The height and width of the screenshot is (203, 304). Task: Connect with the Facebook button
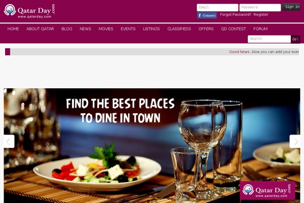click(x=207, y=15)
